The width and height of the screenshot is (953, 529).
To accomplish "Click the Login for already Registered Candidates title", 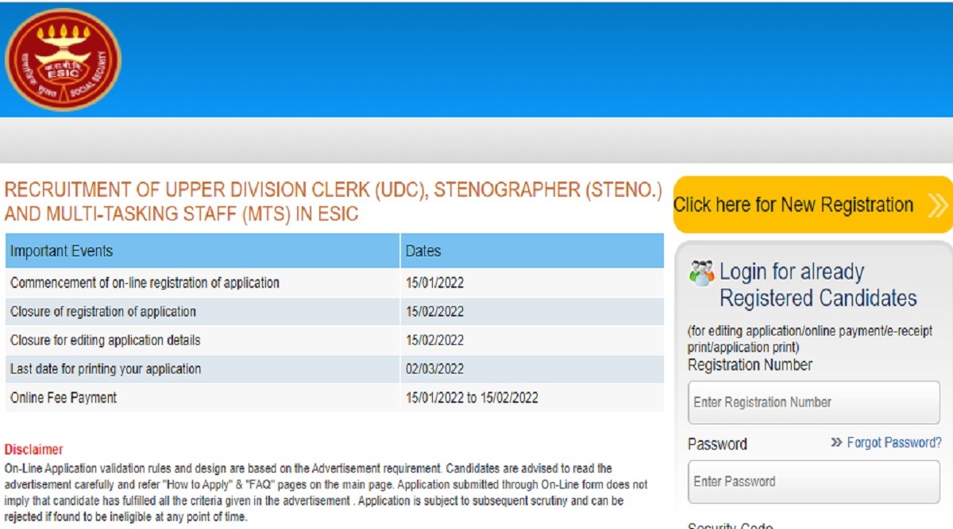I will pyautogui.click(x=817, y=285).
